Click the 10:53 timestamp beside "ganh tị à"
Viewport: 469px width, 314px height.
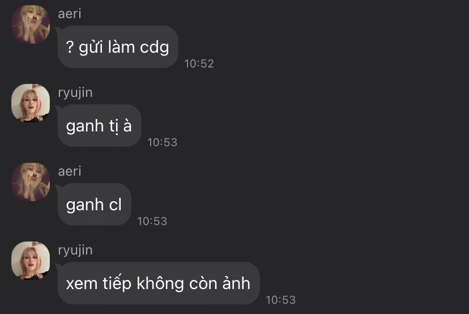(162, 142)
